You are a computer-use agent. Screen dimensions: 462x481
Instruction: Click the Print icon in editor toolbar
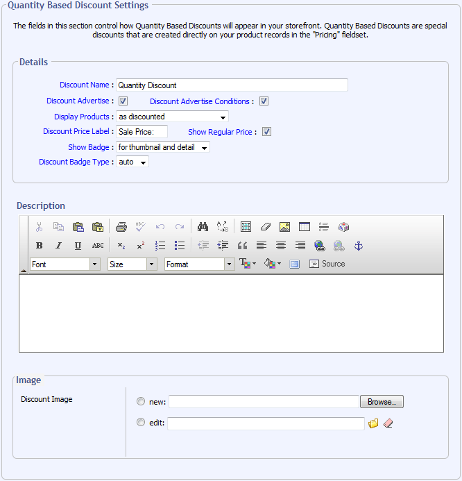coord(121,227)
